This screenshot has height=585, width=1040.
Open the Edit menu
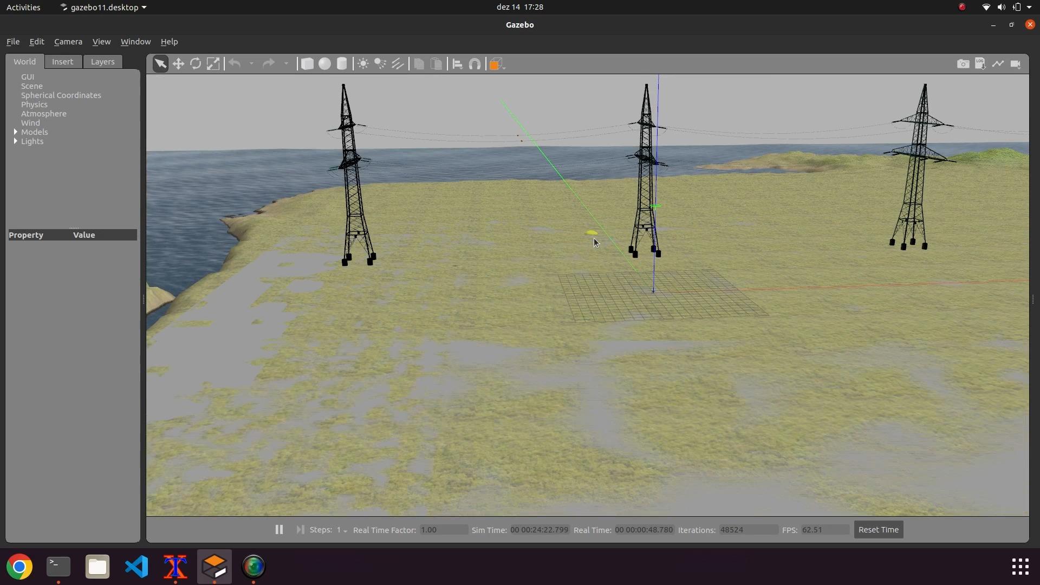tap(36, 42)
